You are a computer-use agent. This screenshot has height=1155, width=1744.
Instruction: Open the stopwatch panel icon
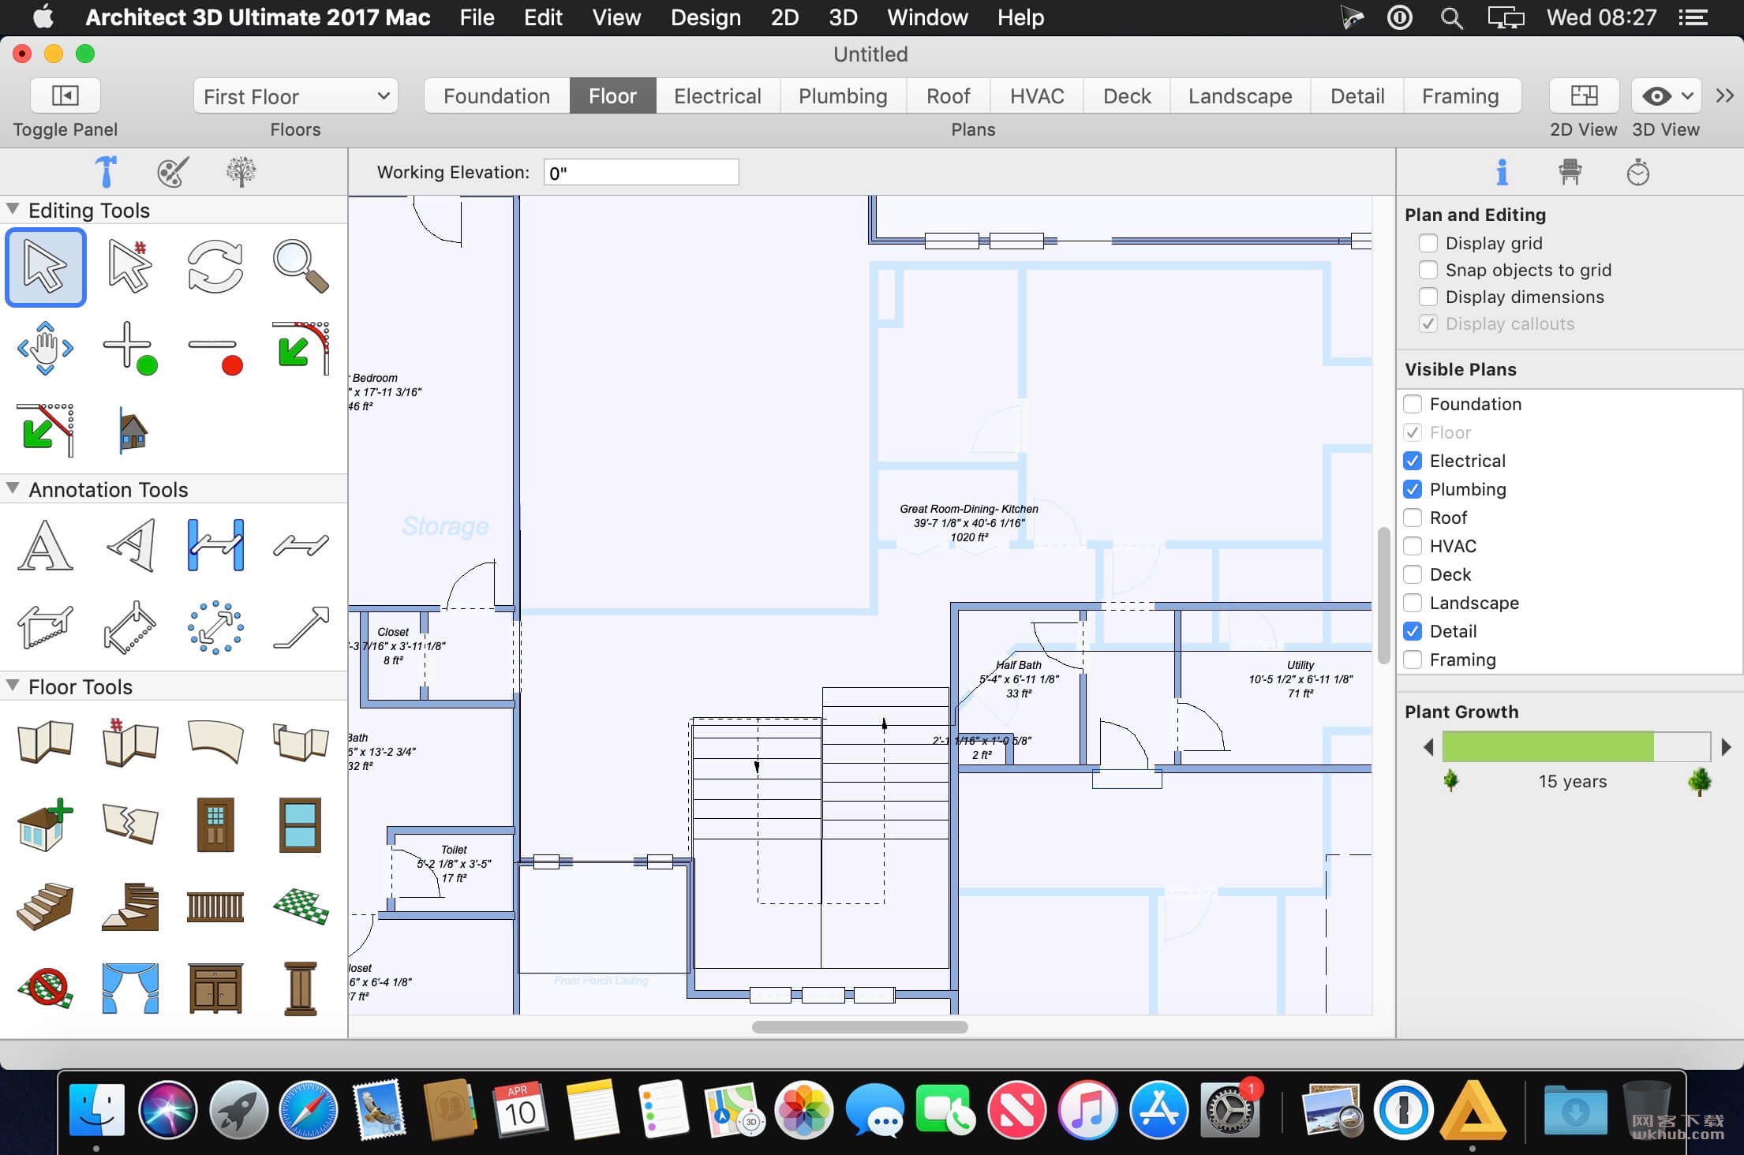pyautogui.click(x=1637, y=171)
